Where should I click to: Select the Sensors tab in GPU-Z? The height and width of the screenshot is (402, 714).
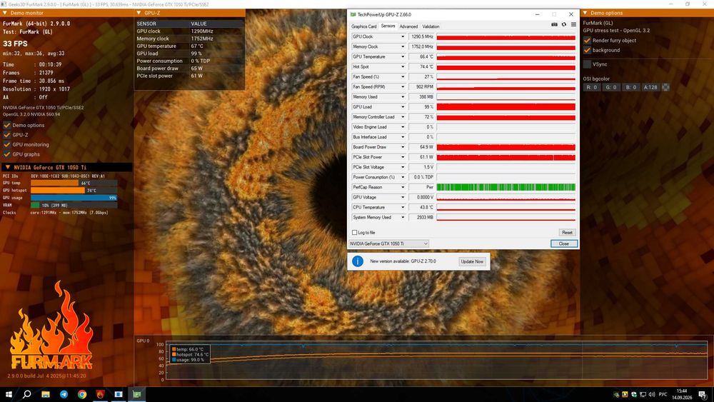coord(388,26)
